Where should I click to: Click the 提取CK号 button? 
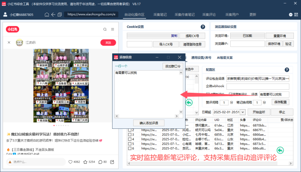(192, 36)
